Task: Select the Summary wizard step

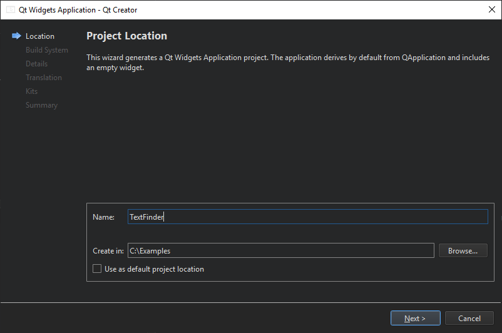Action: (x=41, y=105)
